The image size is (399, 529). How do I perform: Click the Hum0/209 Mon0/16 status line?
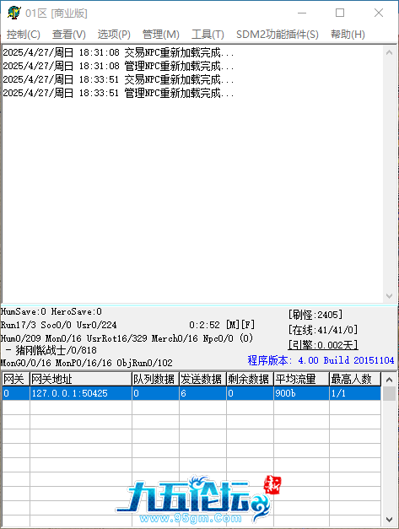click(127, 338)
